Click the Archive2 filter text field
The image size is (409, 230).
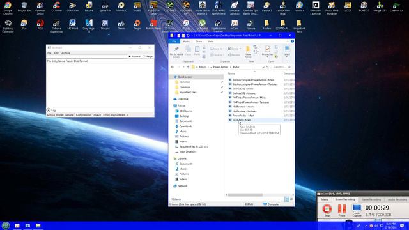[x=87, y=56]
